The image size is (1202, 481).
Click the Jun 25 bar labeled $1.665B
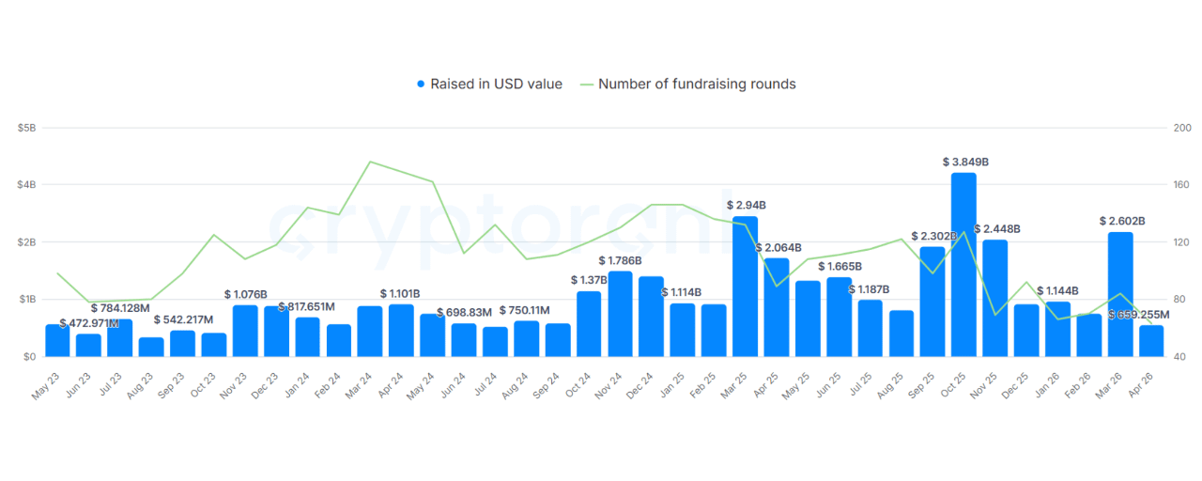tap(839, 318)
